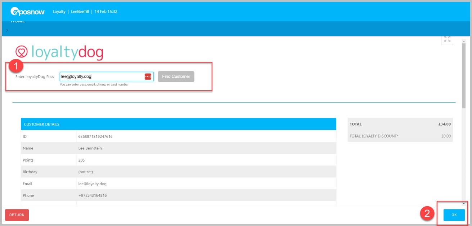472x226 pixels.
Task: Click the TOTAL amount £34.00
Action: [x=444, y=124]
